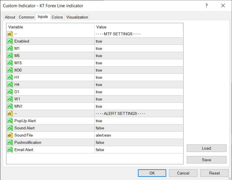Click the green icon beside M5

click(x=10, y=56)
